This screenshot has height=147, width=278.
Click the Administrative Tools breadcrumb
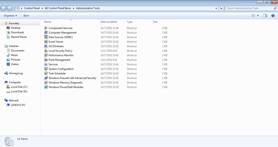click(x=88, y=8)
